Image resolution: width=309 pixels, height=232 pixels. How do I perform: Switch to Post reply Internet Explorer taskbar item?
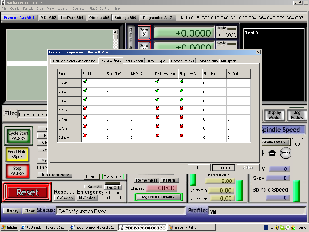tap(44, 227)
